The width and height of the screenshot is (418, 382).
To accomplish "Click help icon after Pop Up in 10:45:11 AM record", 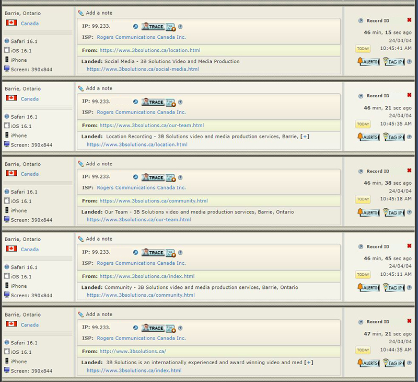I will (180, 252).
